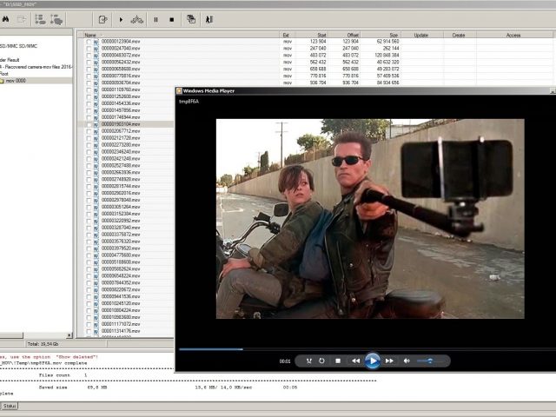Select file 000010245120.mov in the list
Screen dimensions: 556x417
(121, 303)
